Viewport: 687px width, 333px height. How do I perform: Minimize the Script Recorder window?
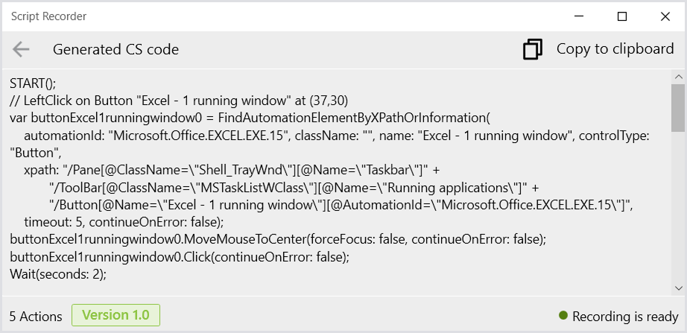tap(579, 16)
